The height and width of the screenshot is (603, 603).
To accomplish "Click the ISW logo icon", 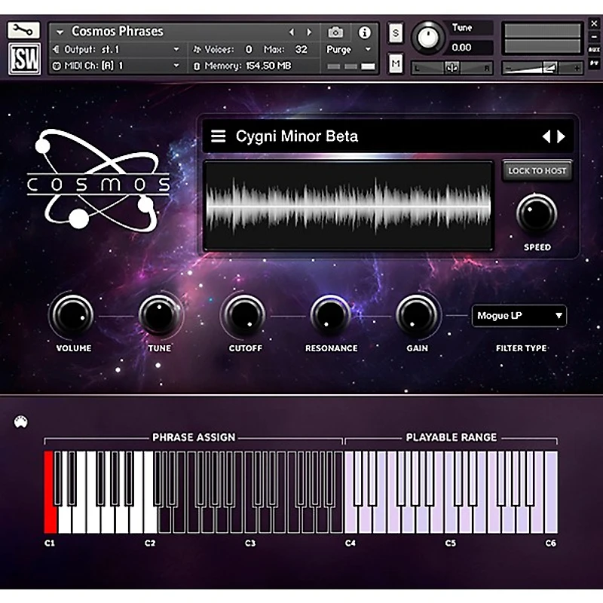I will coord(25,59).
